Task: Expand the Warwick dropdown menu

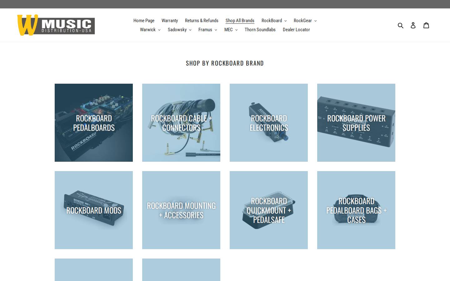Action: [150, 30]
